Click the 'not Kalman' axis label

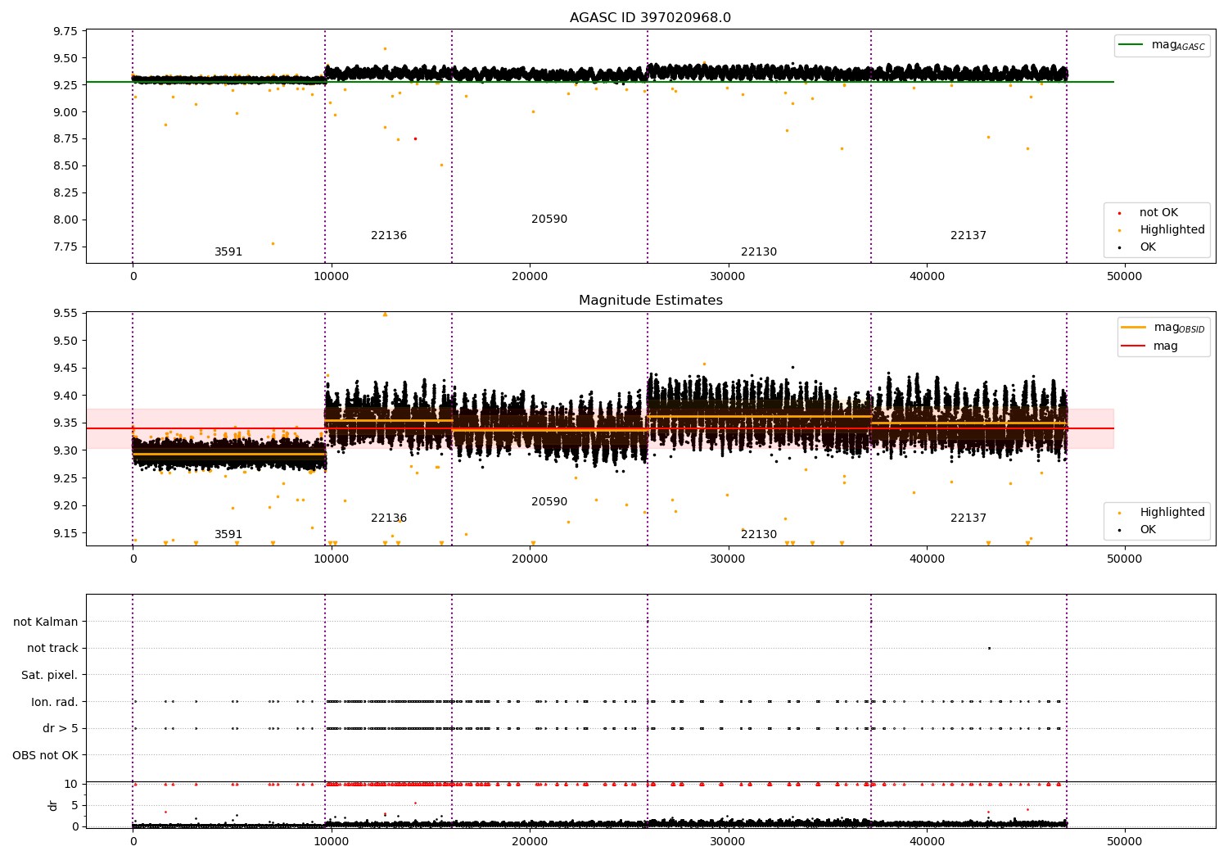coord(46,622)
